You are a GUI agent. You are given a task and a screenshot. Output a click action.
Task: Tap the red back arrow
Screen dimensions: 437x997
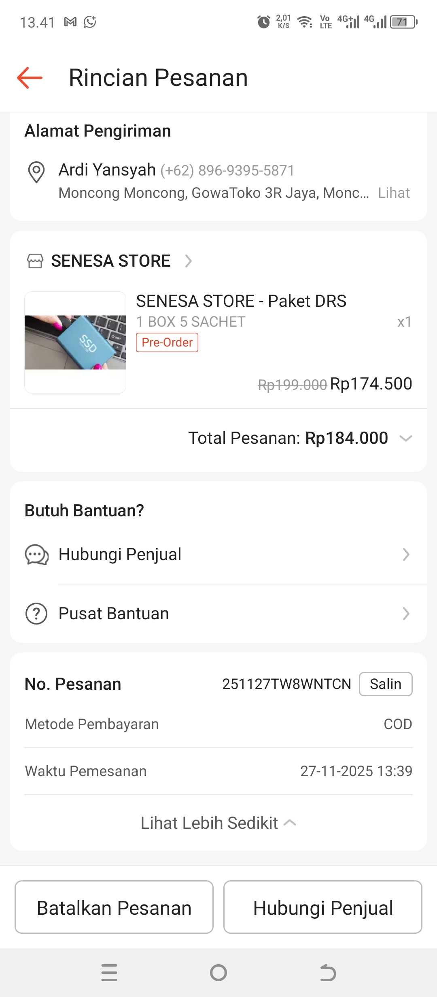[30, 77]
